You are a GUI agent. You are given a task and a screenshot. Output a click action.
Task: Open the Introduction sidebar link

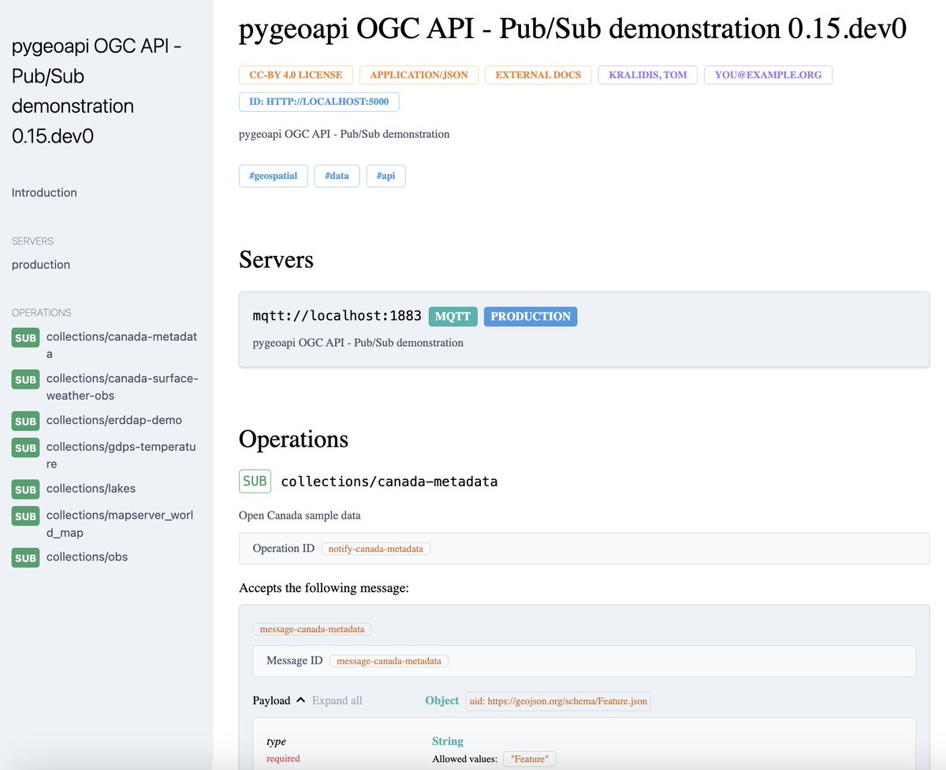[44, 192]
